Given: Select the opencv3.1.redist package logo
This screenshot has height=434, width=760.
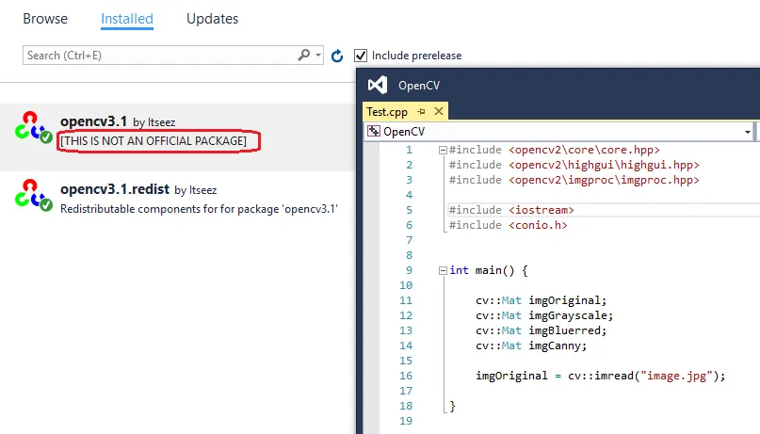Looking at the screenshot, I should [x=33, y=196].
